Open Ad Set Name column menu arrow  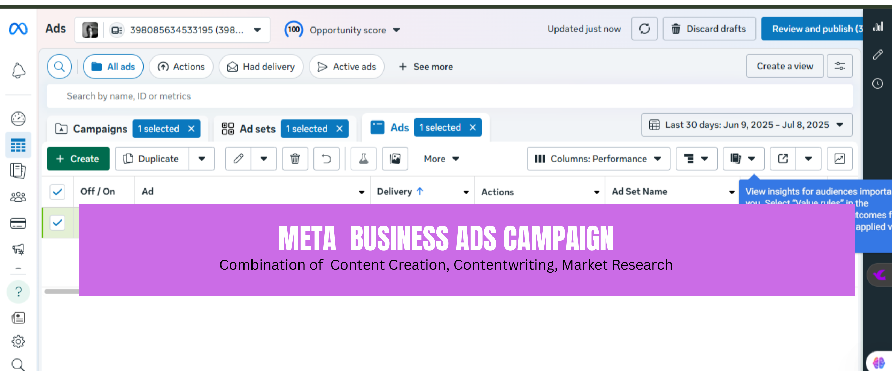[x=732, y=192]
